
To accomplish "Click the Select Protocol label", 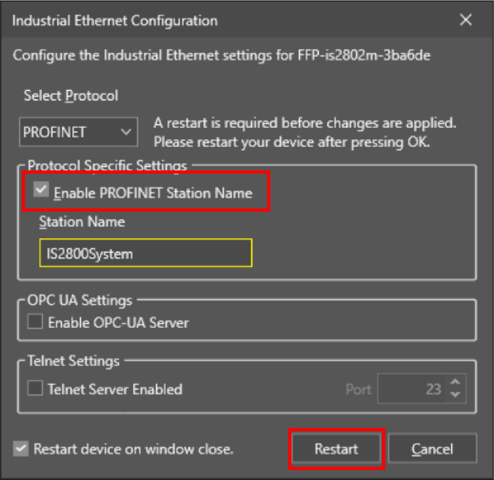I will (71, 96).
